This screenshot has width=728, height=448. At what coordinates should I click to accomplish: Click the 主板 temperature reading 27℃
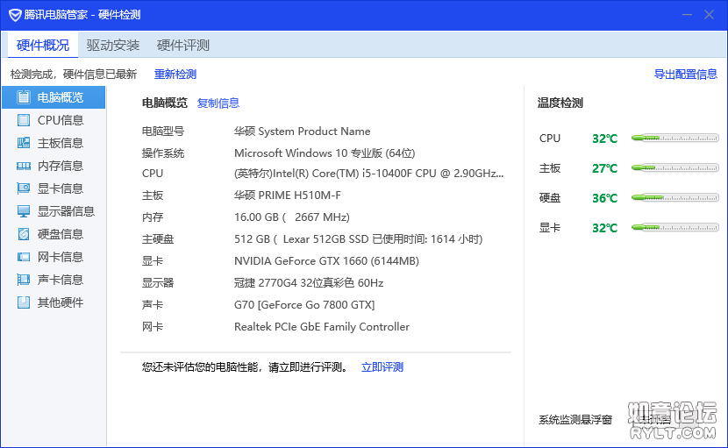pyautogui.click(x=604, y=168)
